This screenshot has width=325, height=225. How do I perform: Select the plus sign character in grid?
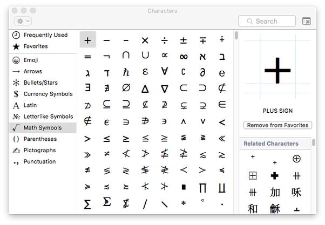(87, 40)
